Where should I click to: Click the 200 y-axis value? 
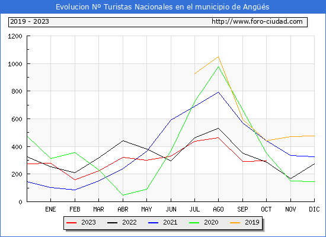(17, 174)
